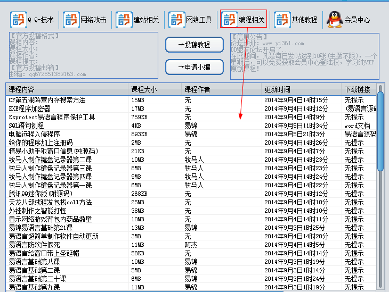Sort by 课程内容 column header
This screenshot has width=389, height=292.
(67, 89)
